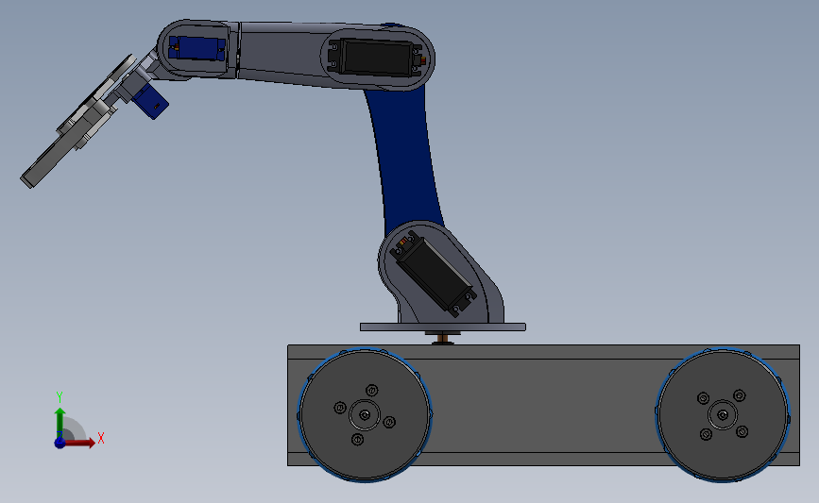Screen dimensions: 819x503
Task: Select the gray chassis body between the wheels
Action: pos(543,407)
